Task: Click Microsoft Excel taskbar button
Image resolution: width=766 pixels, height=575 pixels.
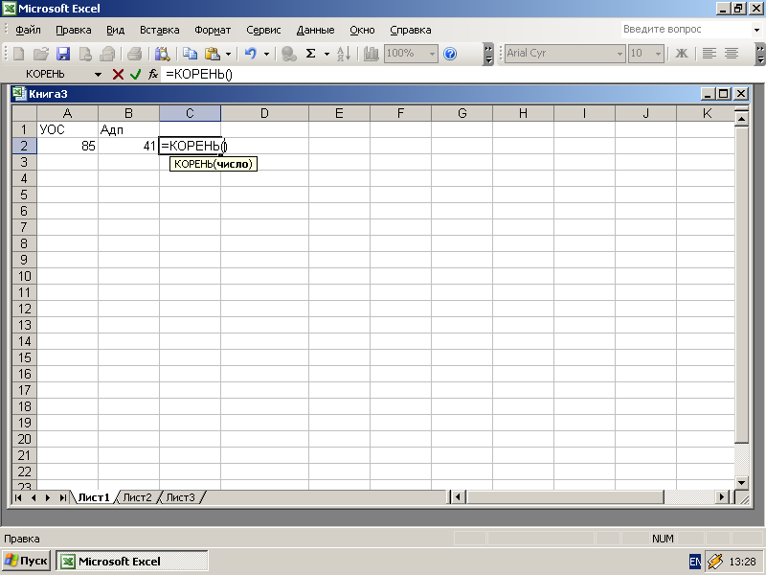Action: (x=132, y=561)
